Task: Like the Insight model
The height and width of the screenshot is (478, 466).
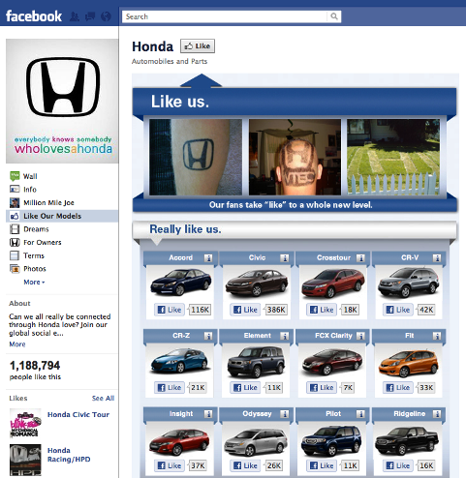Action: pos(170,465)
